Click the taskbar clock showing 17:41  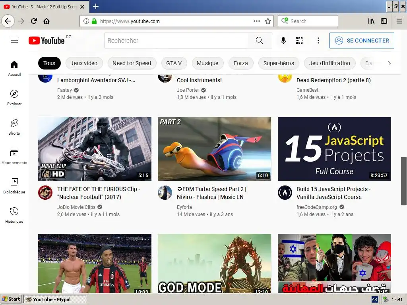[x=397, y=299]
